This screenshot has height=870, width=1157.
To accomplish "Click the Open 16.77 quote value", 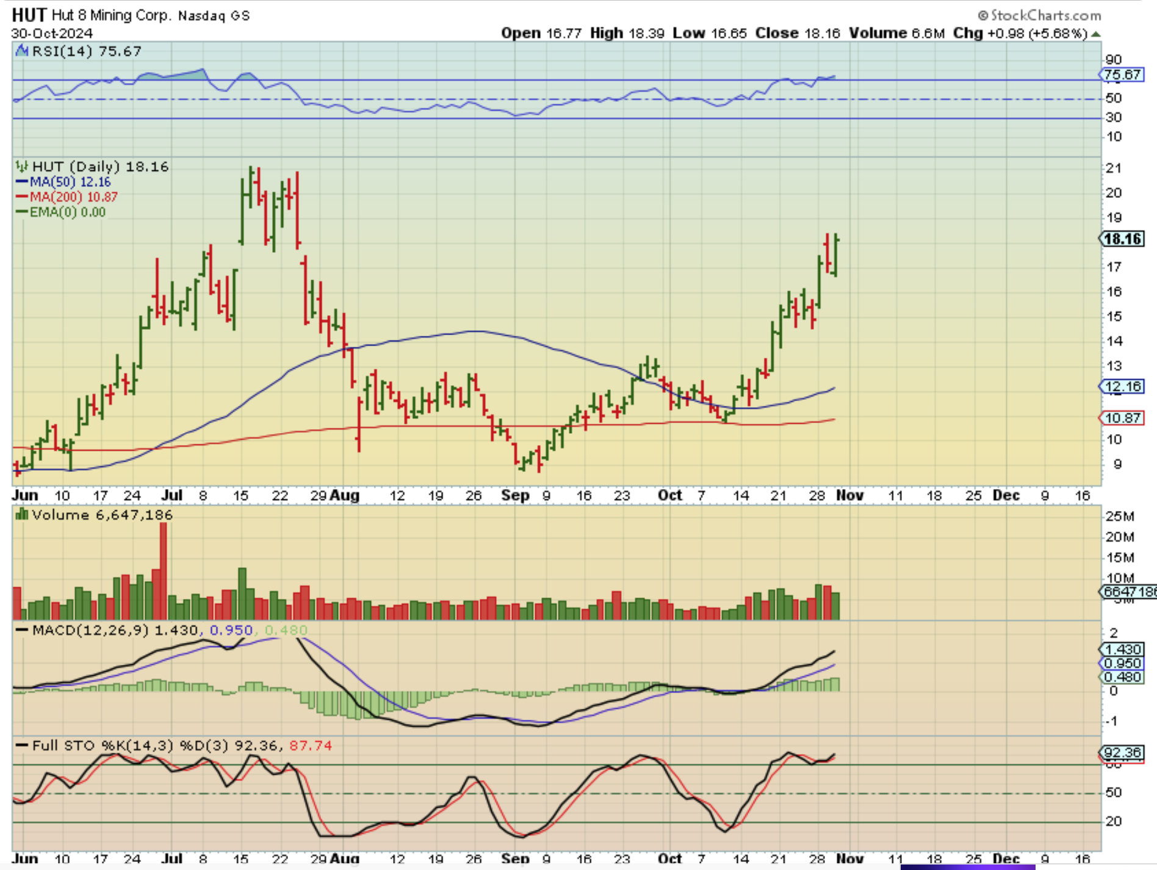I will click(541, 33).
